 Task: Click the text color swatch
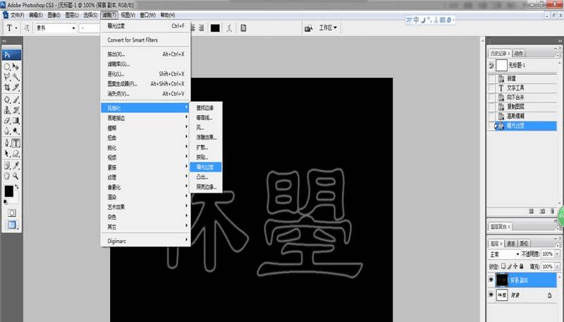click(x=215, y=28)
